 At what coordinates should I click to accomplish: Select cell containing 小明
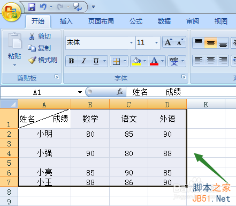click(44, 134)
